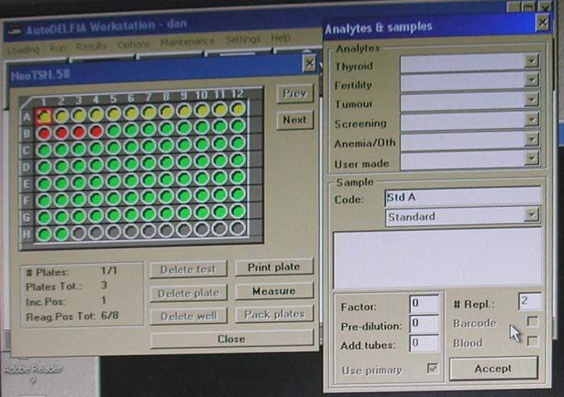Open the Thyroid analyte dropdown
Screen dimensions: 564x397
coord(531,61)
